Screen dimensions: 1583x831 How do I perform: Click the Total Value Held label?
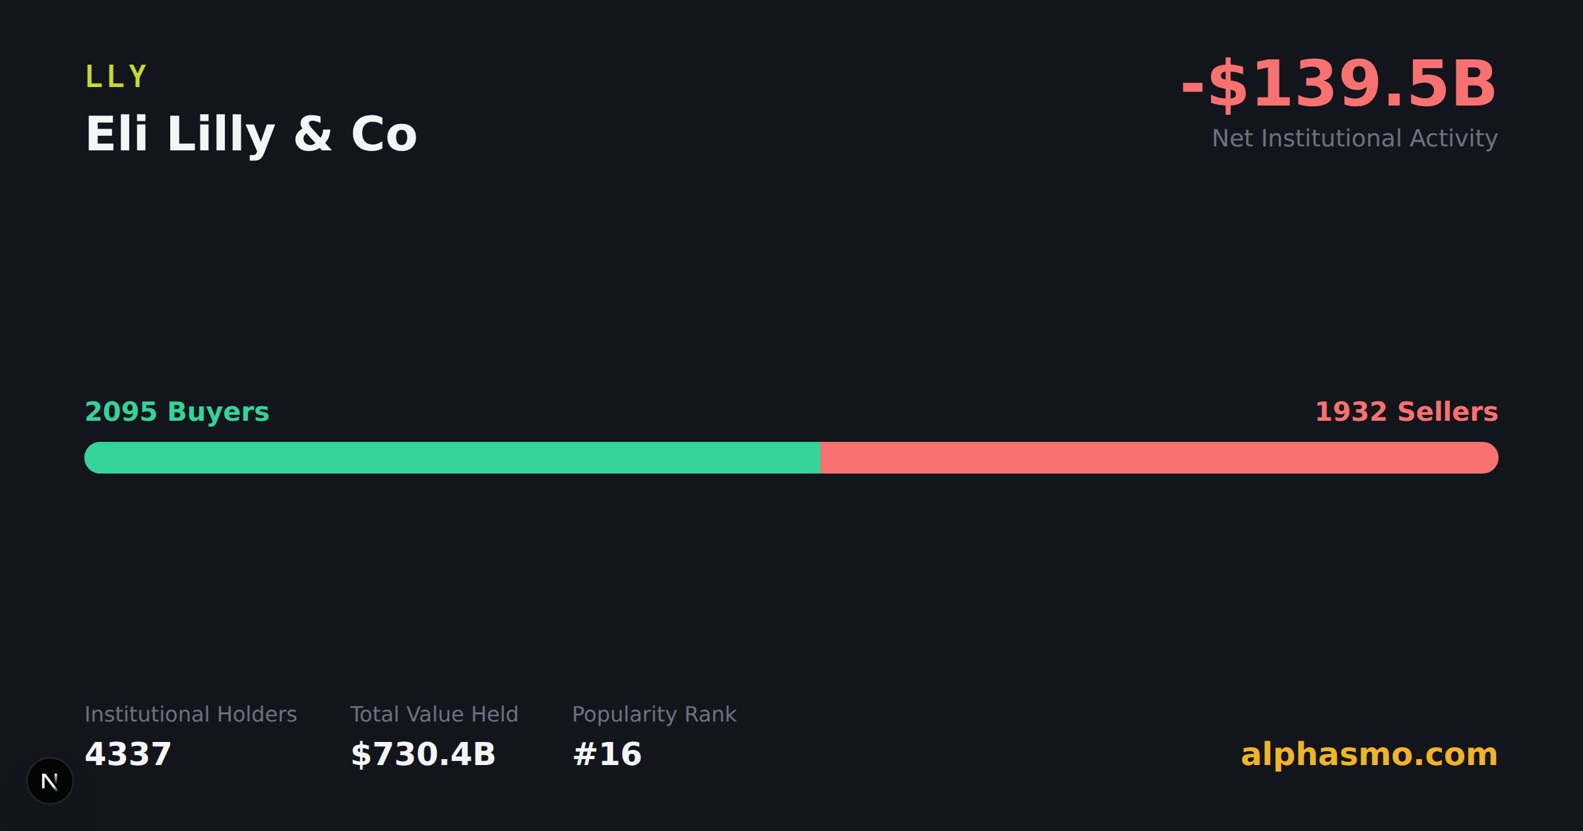tap(434, 714)
